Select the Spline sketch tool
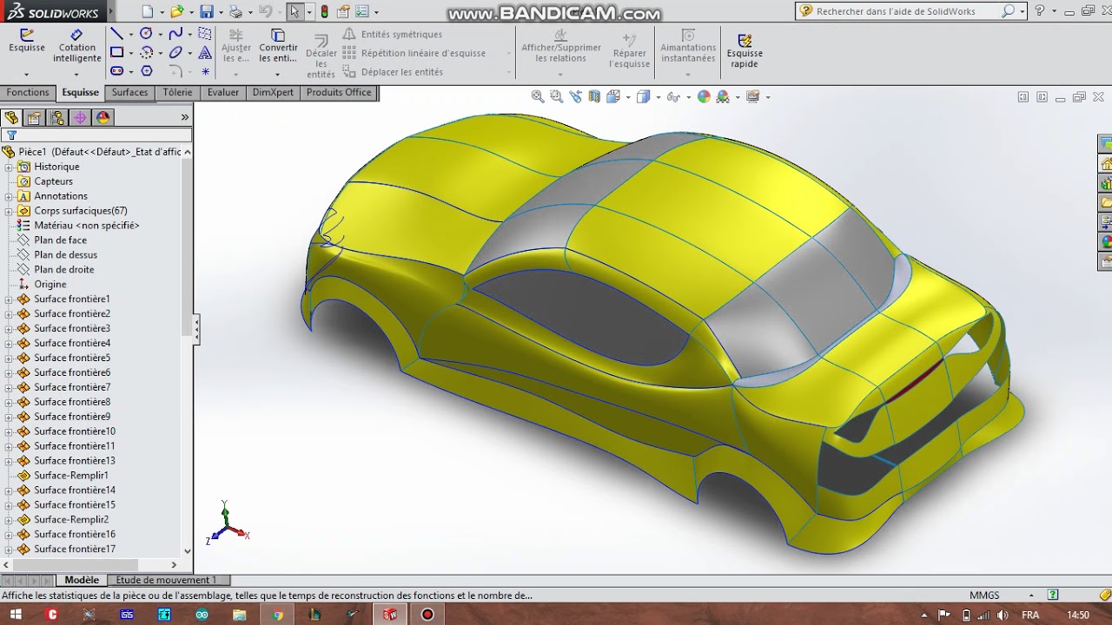Image resolution: width=1112 pixels, height=625 pixels. tap(175, 34)
